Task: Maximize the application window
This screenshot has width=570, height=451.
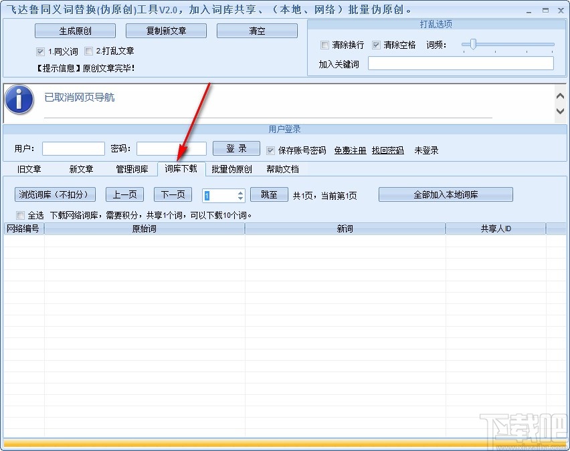Action: [x=545, y=11]
